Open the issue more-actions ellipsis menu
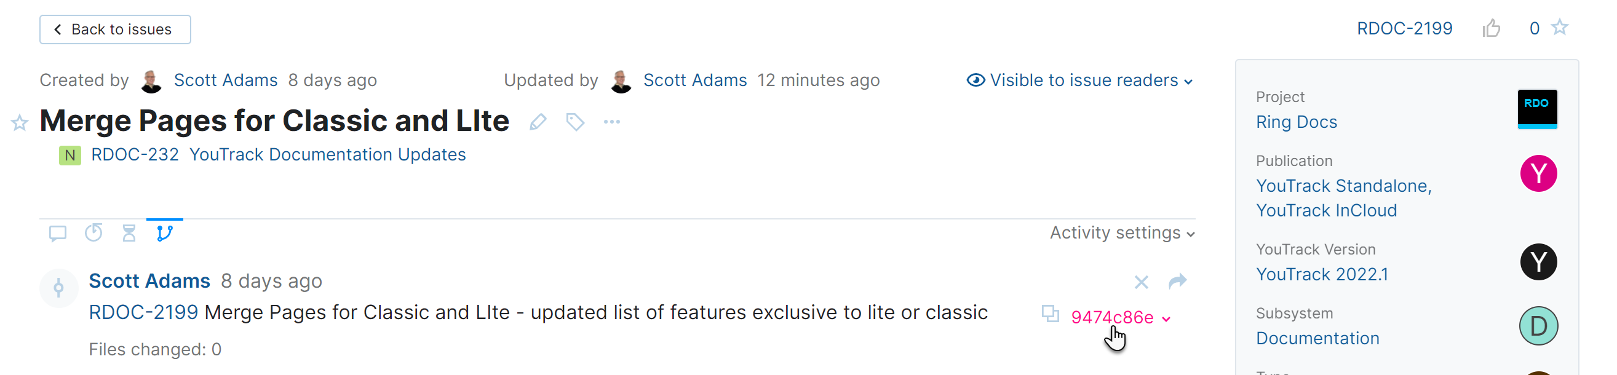This screenshot has height=375, width=1617. coord(611,122)
